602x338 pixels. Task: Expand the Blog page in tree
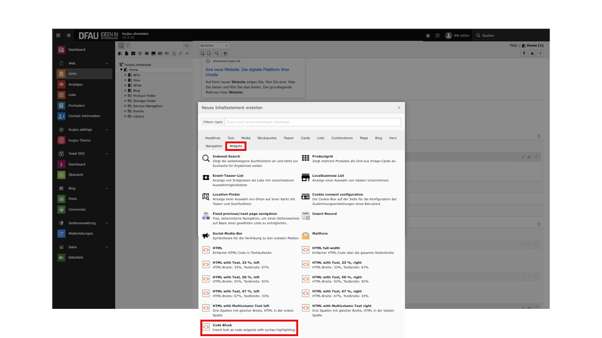point(126,91)
